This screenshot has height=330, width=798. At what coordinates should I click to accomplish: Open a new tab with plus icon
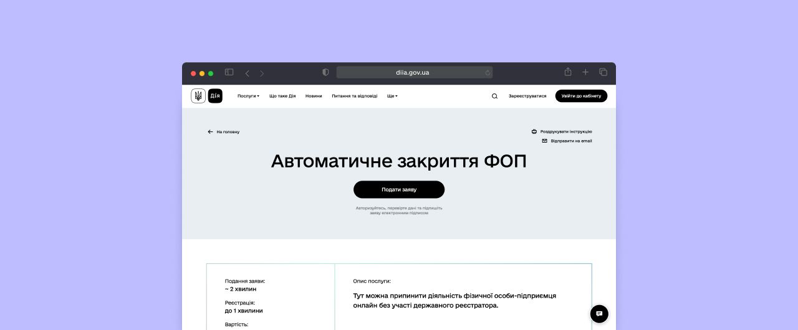click(x=585, y=72)
